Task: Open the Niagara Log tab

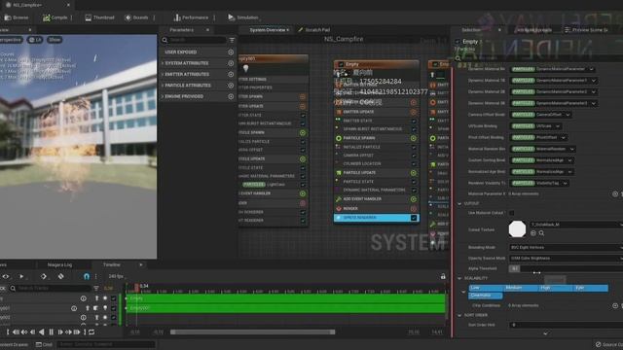Action: tap(59, 264)
